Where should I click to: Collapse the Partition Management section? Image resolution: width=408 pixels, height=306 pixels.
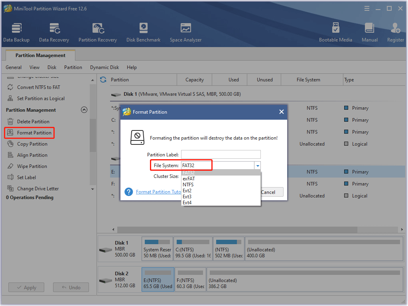coord(84,110)
